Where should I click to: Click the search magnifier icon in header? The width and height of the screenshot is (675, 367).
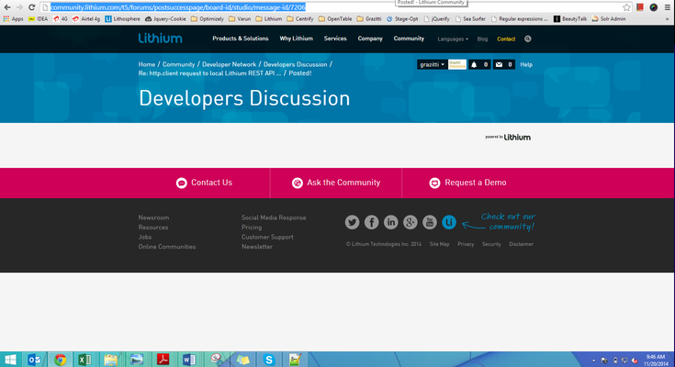(x=528, y=39)
